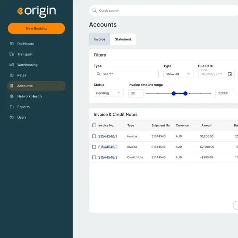Select Accounts in the sidebar
Viewport: 238px width, 238px height.
point(36,86)
